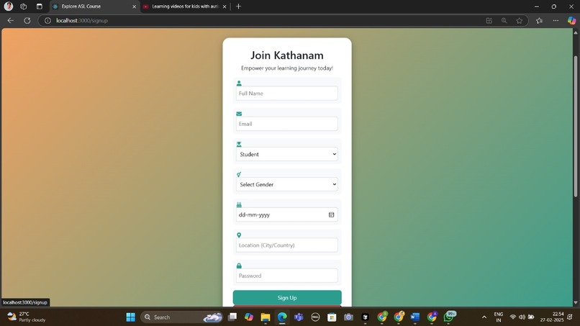Screen dimensions: 580x326
Task: Show hidden system tray icons
Action: click(484, 317)
